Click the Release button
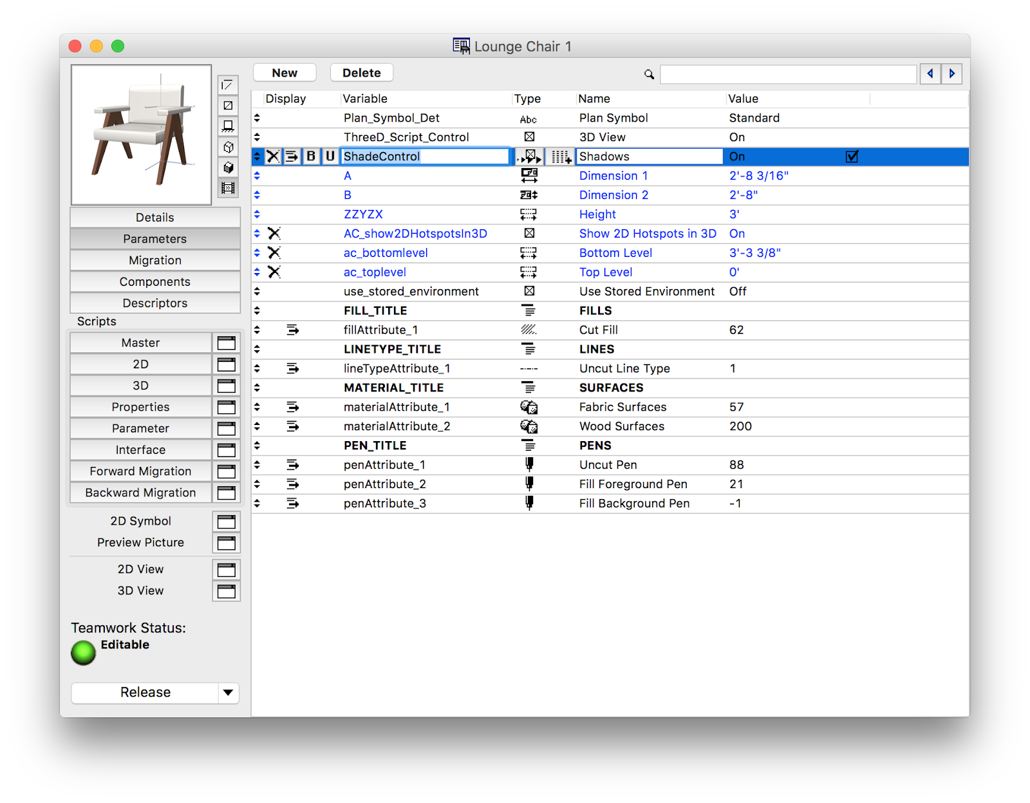1030x803 pixels. [x=145, y=693]
